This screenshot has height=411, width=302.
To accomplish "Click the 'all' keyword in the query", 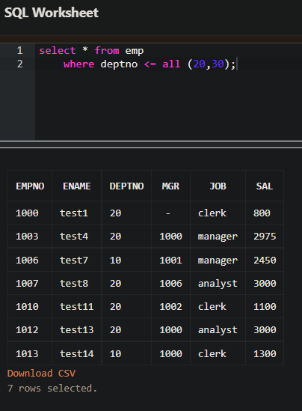I will (x=171, y=64).
